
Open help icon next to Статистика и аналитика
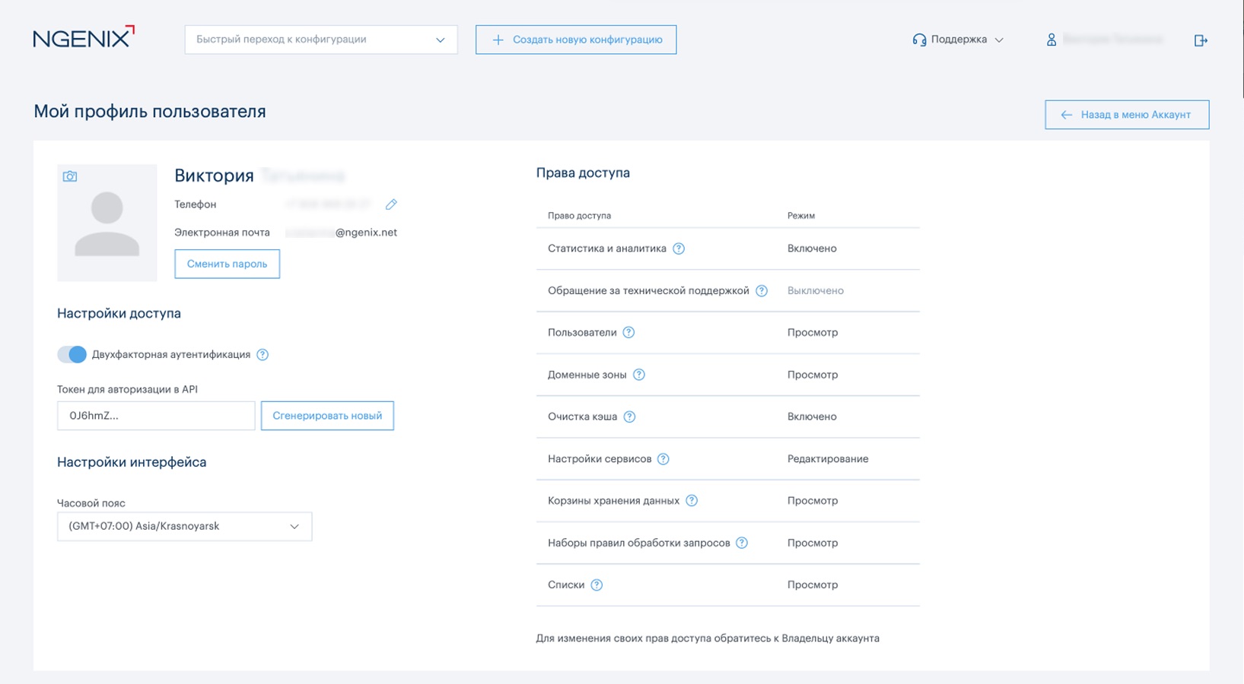coord(679,249)
